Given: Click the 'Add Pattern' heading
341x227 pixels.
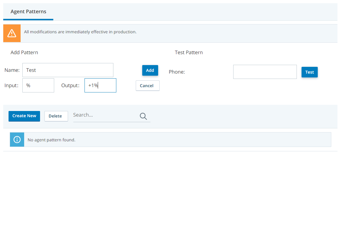Looking at the screenshot, I should coord(24,52).
